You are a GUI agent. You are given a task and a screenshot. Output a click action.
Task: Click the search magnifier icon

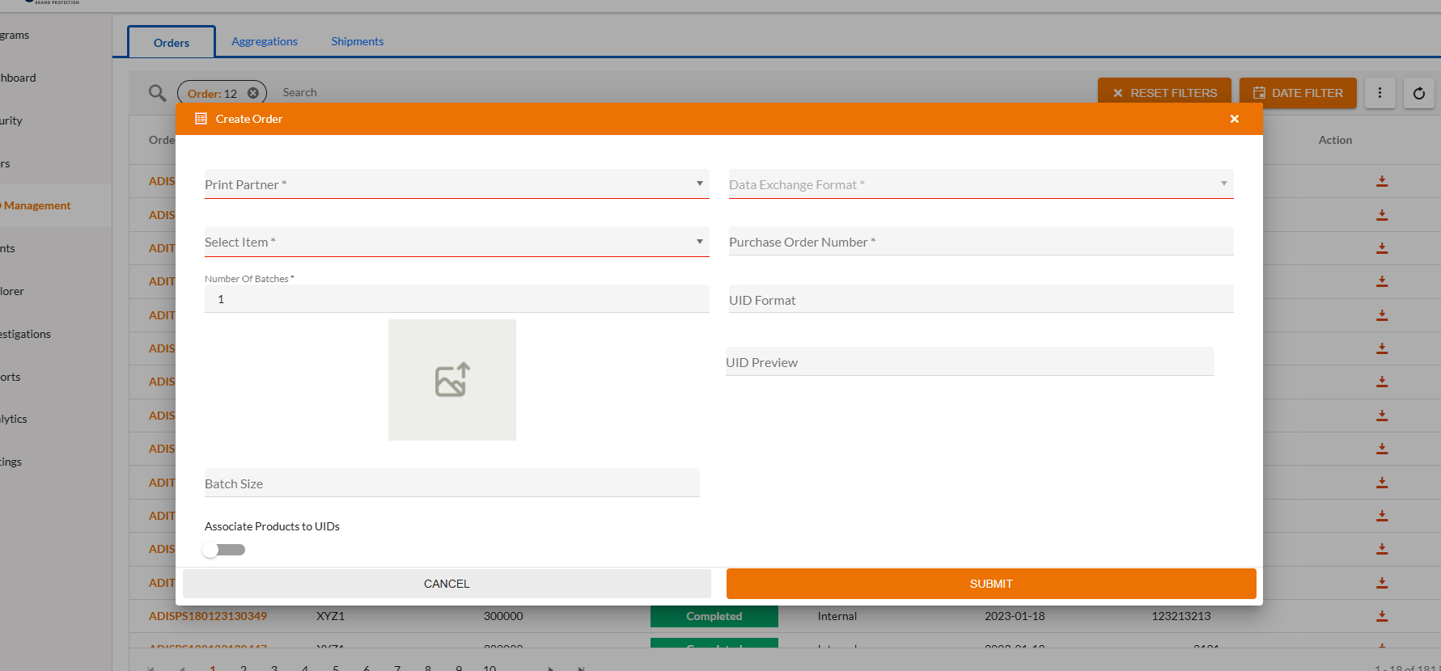157,93
